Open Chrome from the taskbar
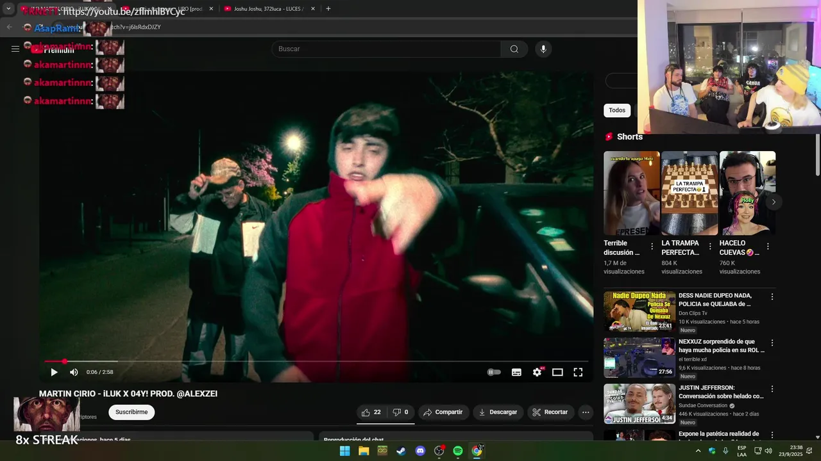Screen dimensions: 821x461 point(477,451)
